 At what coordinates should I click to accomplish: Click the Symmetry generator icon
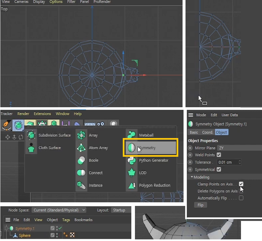(x=132, y=148)
